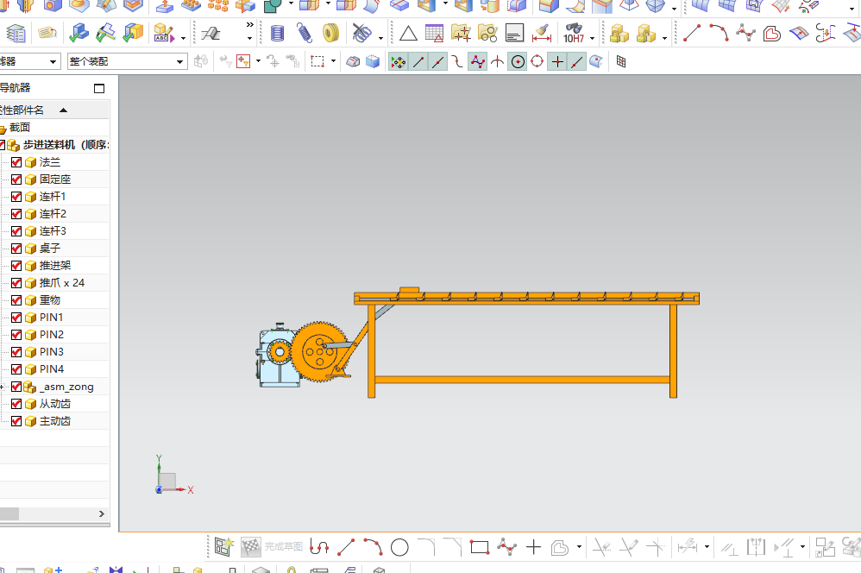Expand the _asm_zong subassembly node

3,387
